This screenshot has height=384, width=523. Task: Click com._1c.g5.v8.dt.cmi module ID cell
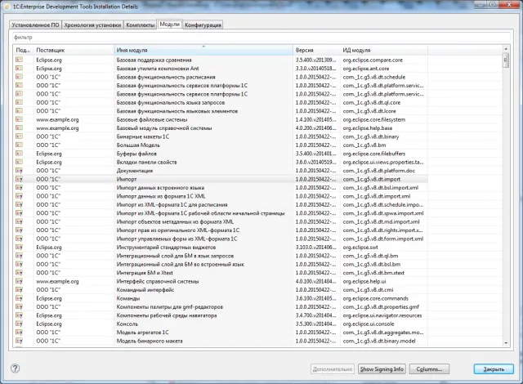(x=368, y=290)
